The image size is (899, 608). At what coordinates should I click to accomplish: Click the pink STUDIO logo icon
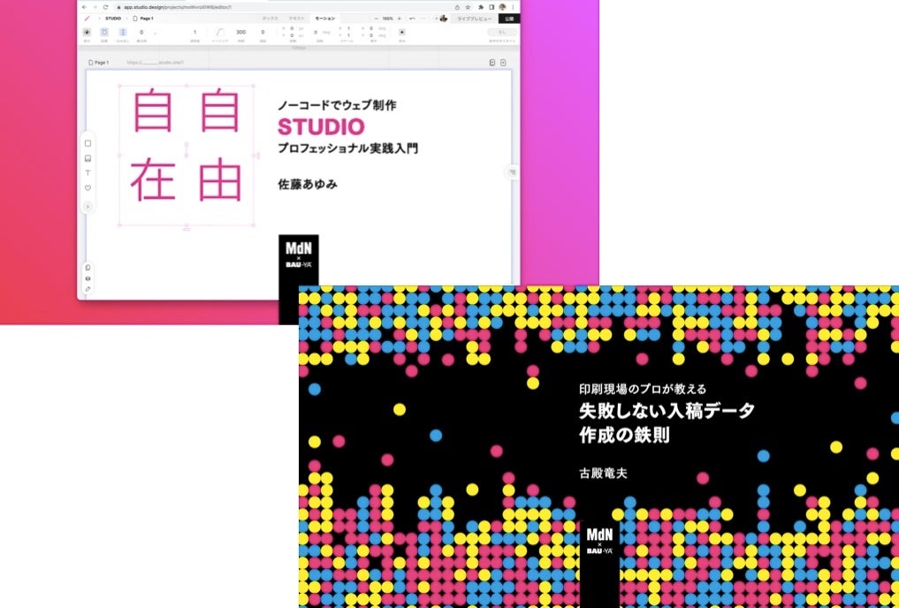(x=88, y=19)
